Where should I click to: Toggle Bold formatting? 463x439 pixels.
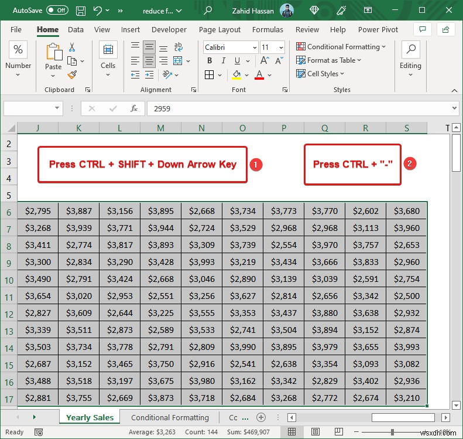(210, 60)
